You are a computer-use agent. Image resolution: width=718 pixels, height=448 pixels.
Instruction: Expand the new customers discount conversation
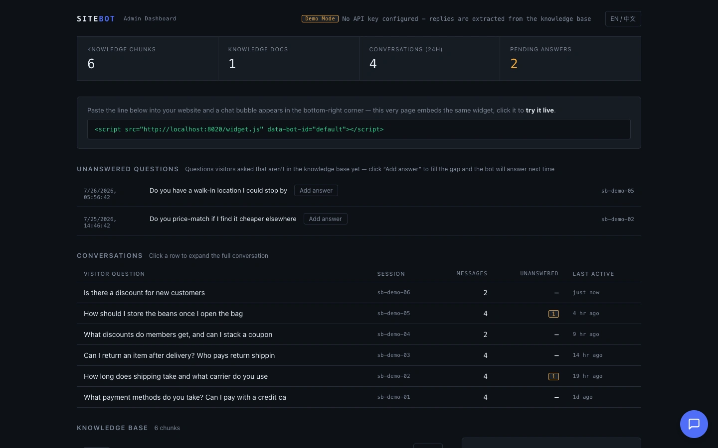pyautogui.click(x=359, y=293)
